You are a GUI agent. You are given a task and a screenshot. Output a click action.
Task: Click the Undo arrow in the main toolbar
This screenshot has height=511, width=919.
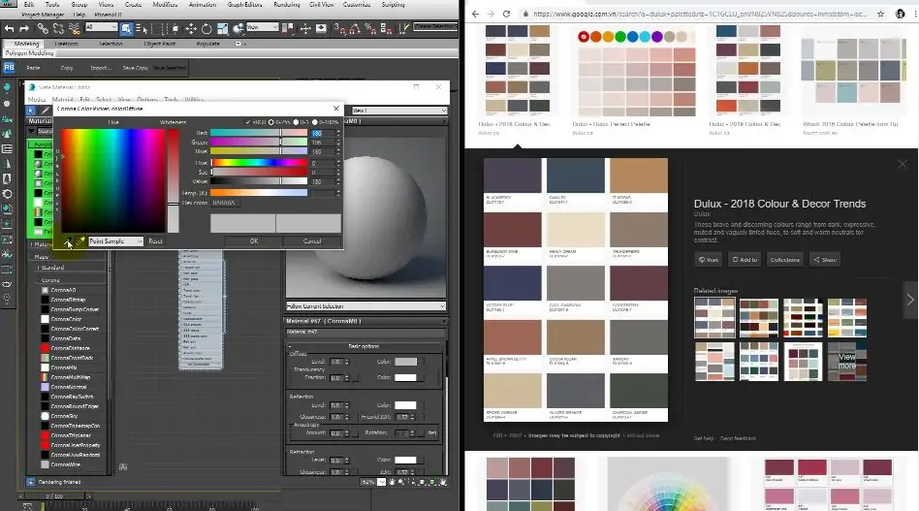(x=9, y=28)
